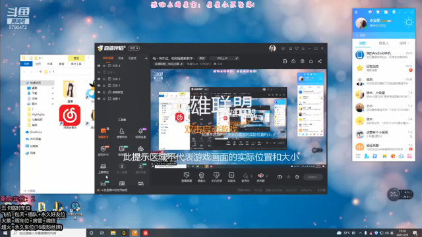Add a 手机投屏 phone screen source
422x237 pixels.
pos(216,177)
